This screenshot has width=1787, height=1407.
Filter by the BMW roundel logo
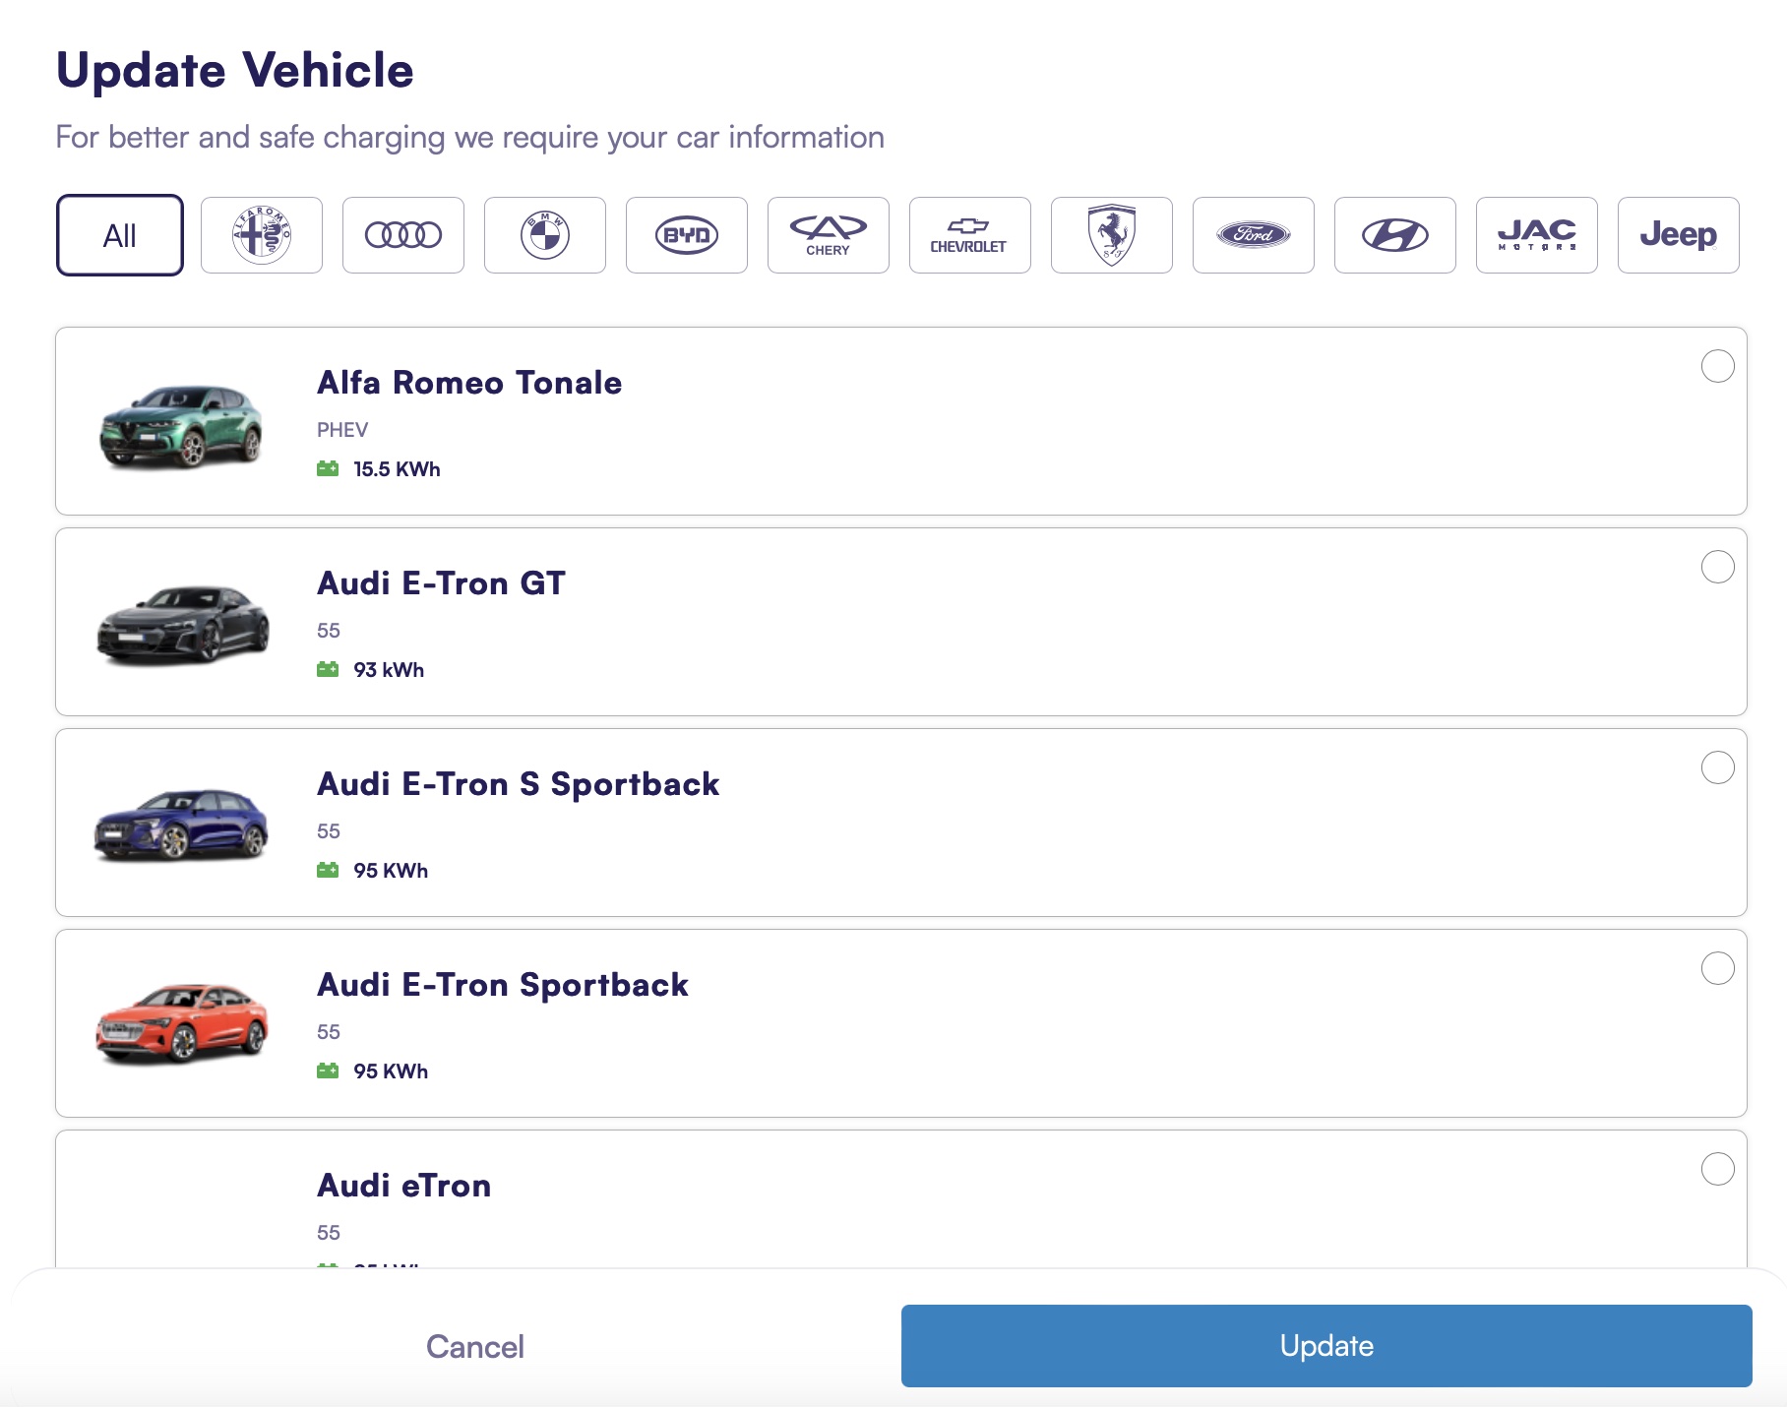544,235
